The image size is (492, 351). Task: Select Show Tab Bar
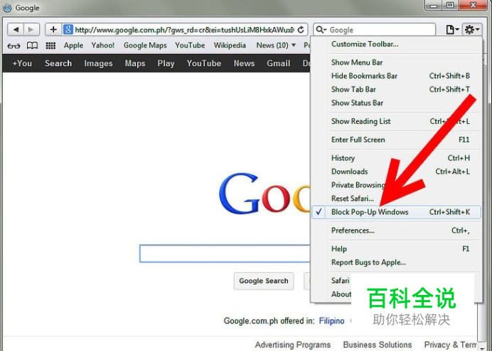tap(396, 89)
